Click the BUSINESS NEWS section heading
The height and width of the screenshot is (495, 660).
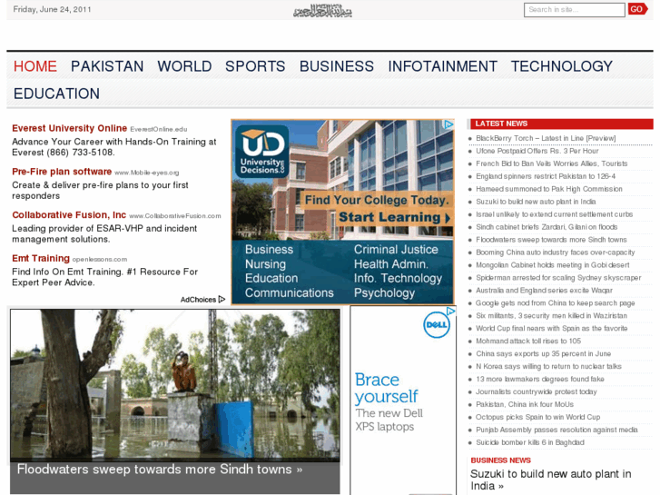pos(500,460)
